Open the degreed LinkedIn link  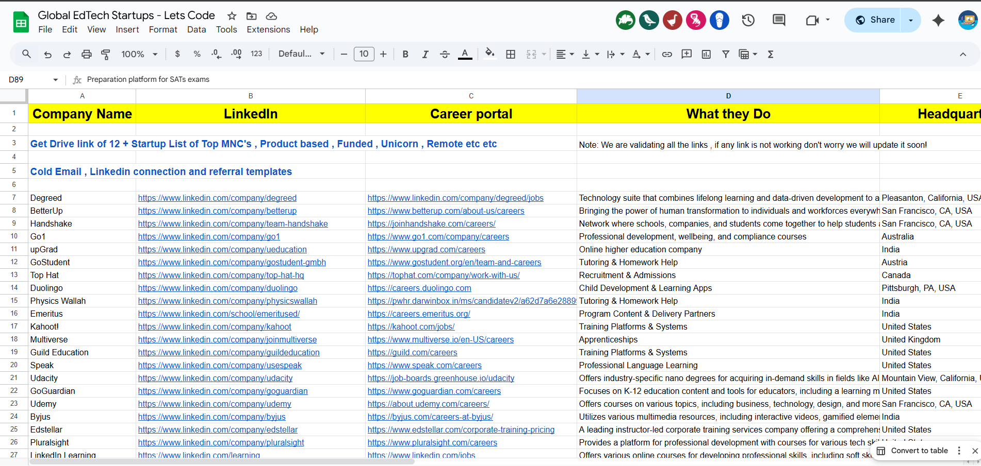click(217, 198)
